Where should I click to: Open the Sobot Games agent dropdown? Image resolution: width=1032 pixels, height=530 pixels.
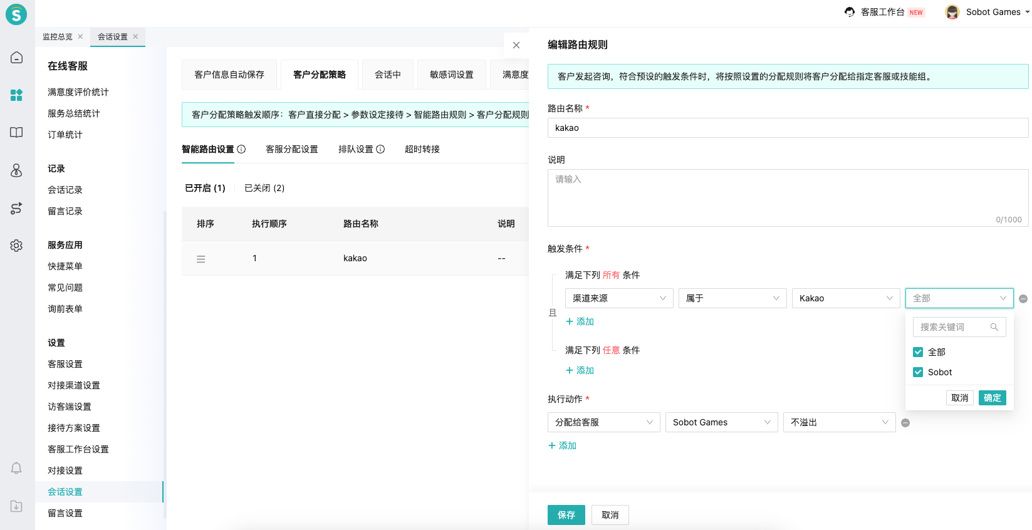tap(722, 422)
